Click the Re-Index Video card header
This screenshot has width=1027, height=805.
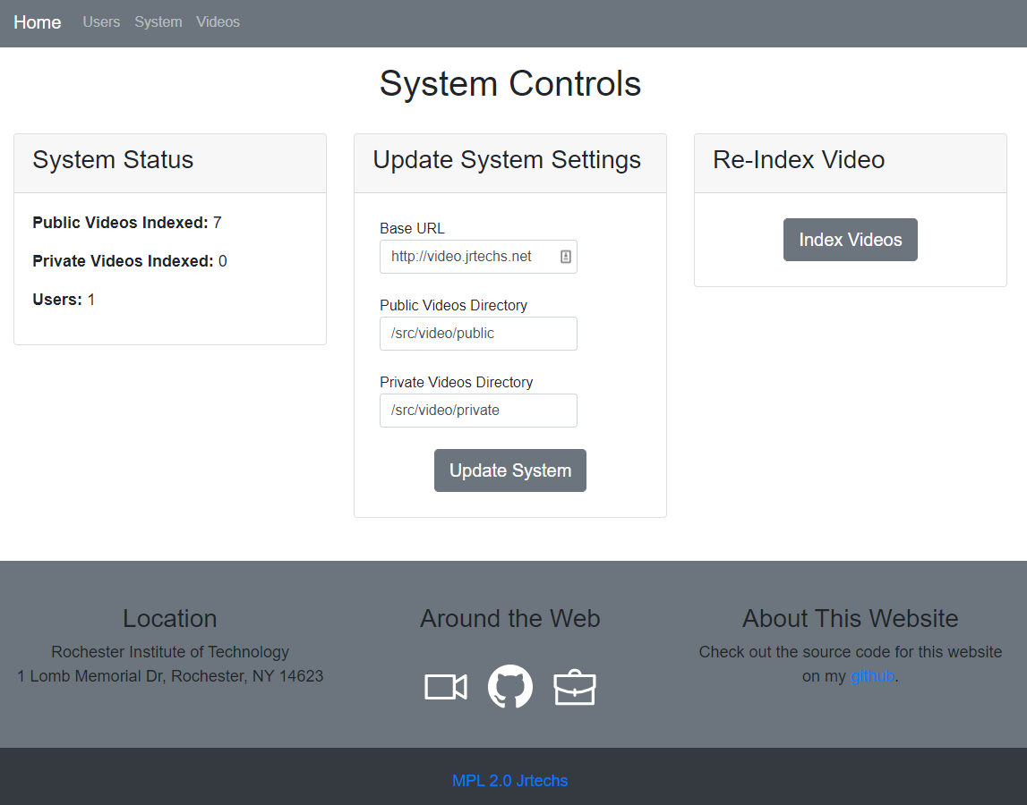[x=850, y=161]
